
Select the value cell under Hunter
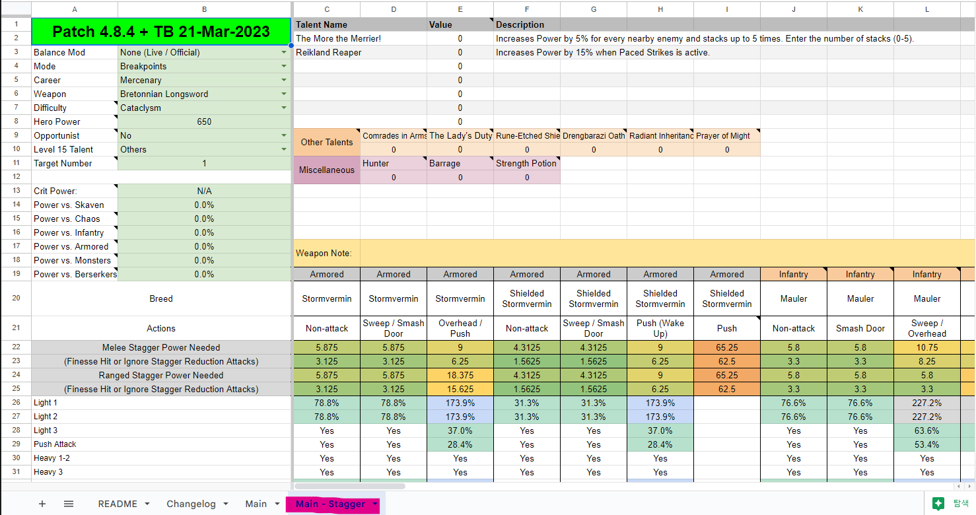tap(394, 177)
